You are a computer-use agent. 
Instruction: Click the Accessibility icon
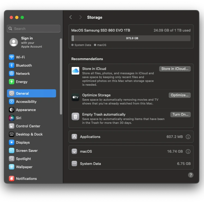[11, 101]
